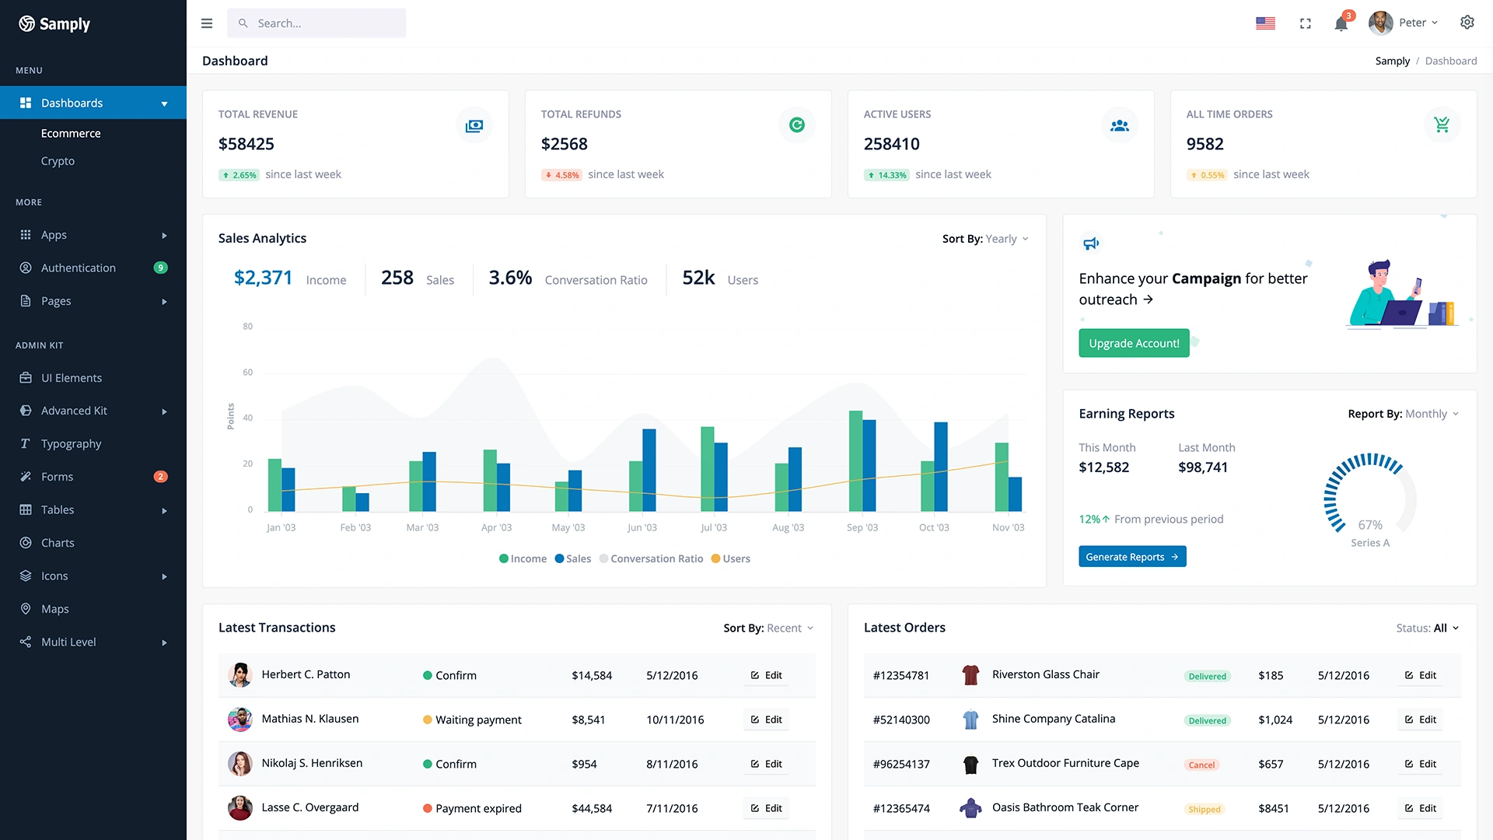Viewport: 1493px width, 840px height.
Task: Toggle the Sales series in chart legend
Action: 572,558
